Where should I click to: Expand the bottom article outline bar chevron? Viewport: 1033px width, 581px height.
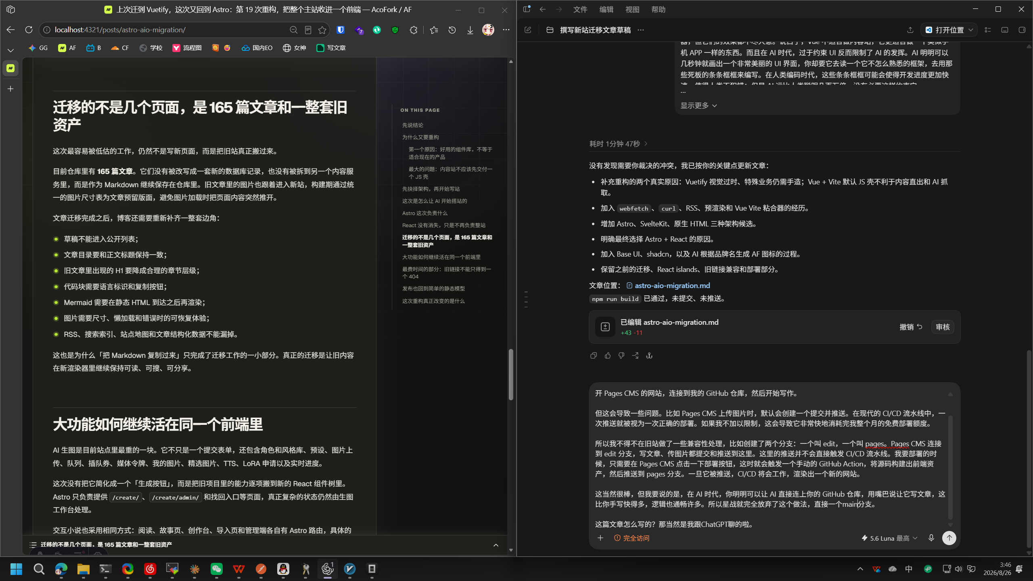pos(496,545)
